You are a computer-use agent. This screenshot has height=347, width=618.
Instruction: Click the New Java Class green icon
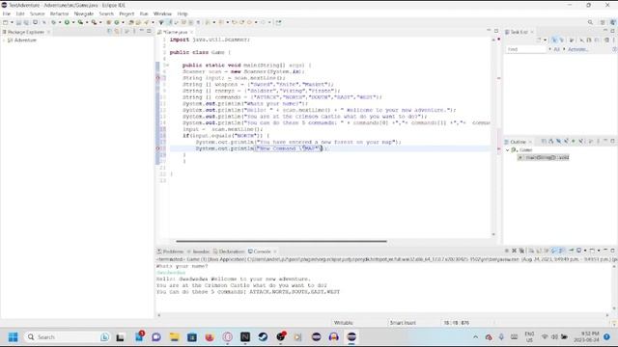click(x=117, y=22)
